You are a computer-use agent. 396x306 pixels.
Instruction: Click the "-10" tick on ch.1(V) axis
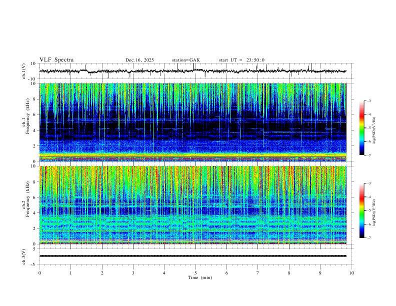point(32,79)
